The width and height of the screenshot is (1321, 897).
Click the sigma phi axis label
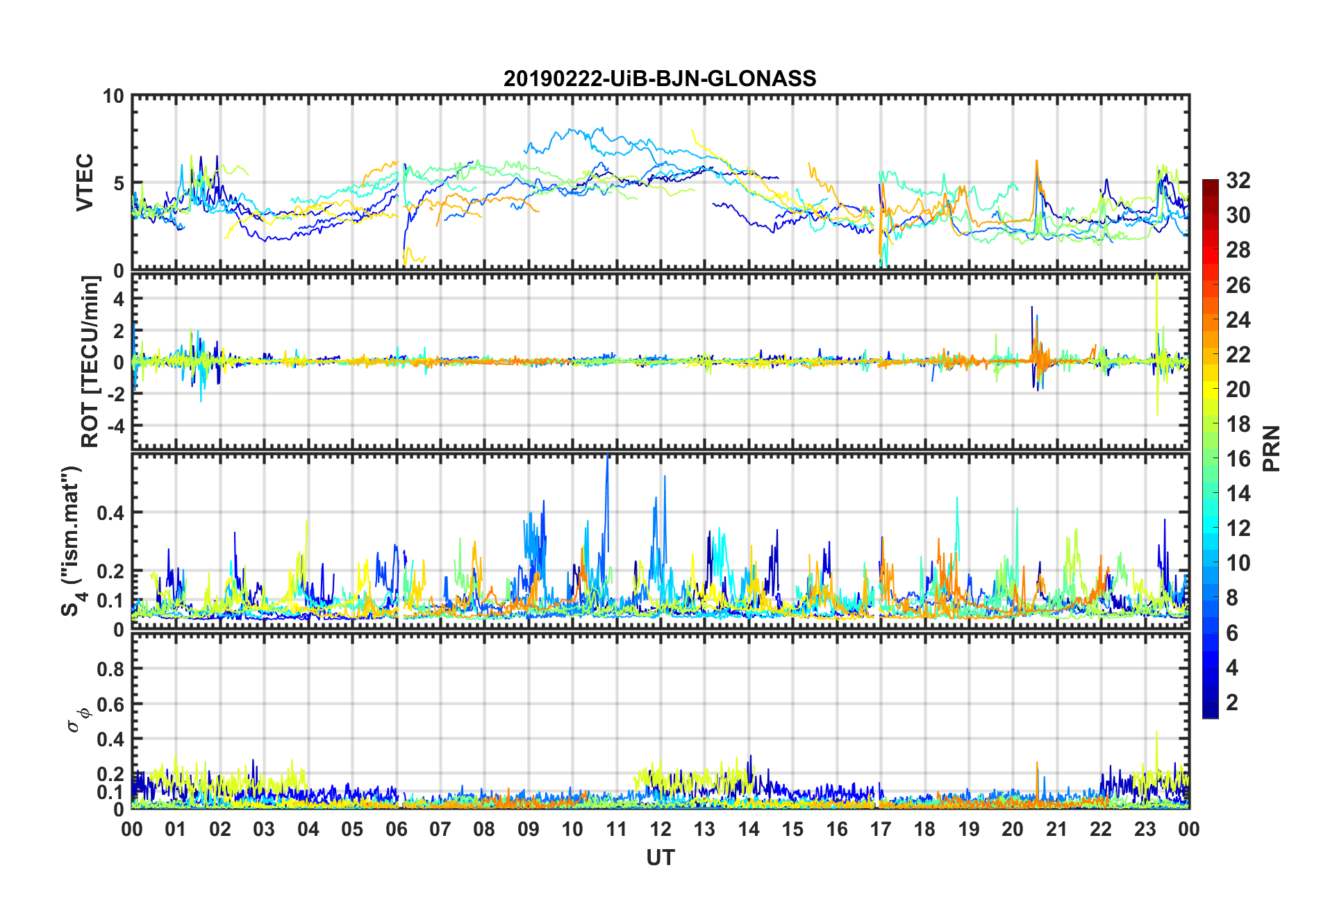(x=78, y=719)
